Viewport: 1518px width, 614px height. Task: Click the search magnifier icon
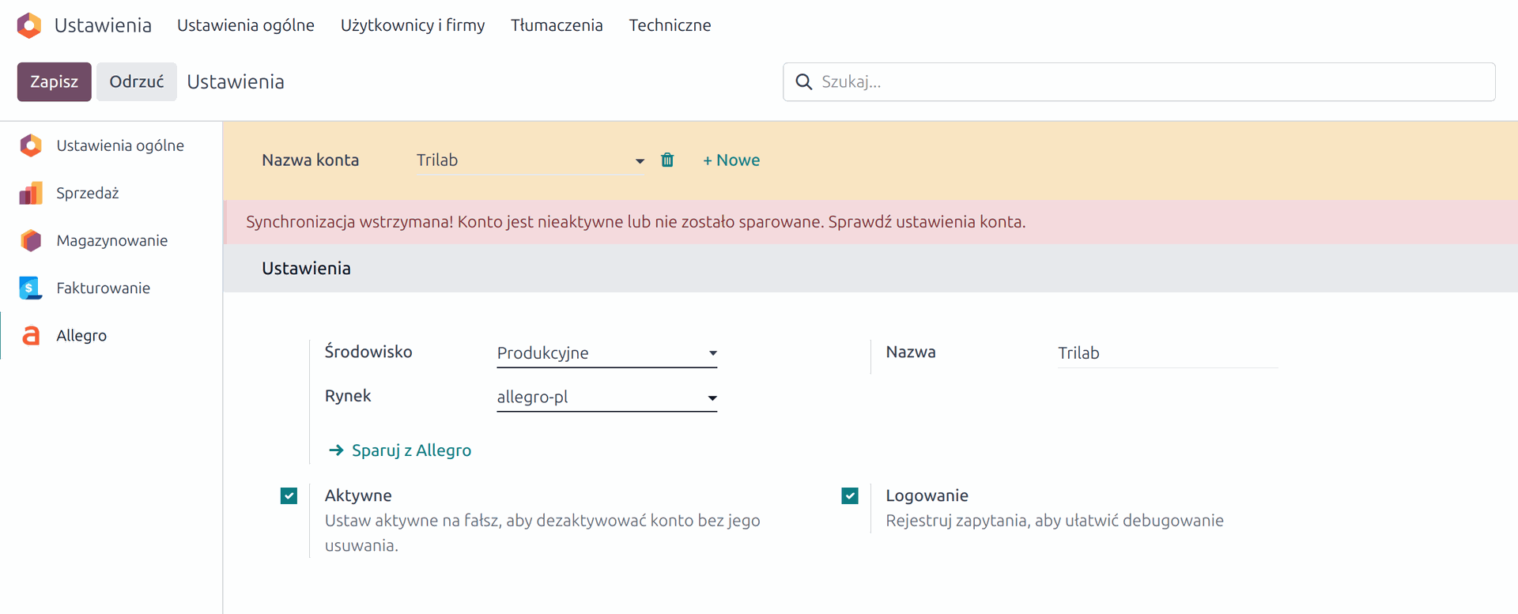(x=803, y=82)
